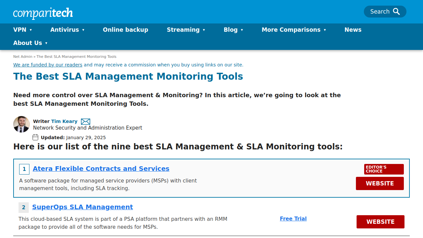The image size is (423, 238).
Task: Expand the VPN dropdown arrow
Action: (31, 30)
